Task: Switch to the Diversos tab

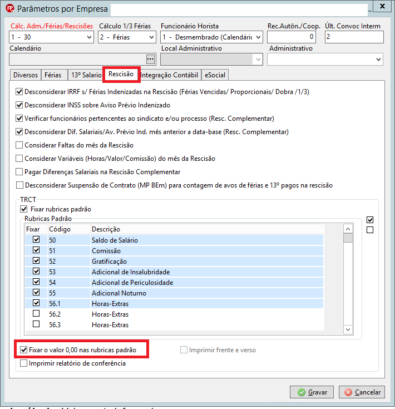Action: [26, 75]
